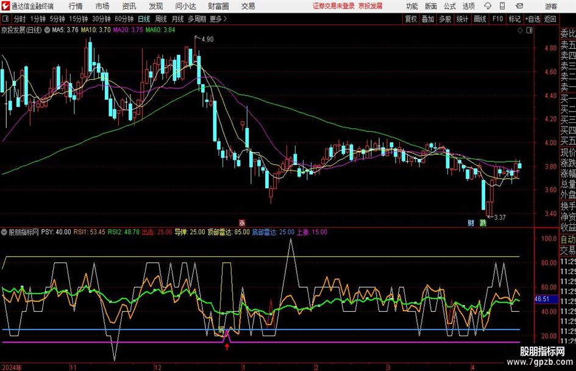Open the 问小达 menu
The height and width of the screenshot is (371, 576).
click(185, 6)
